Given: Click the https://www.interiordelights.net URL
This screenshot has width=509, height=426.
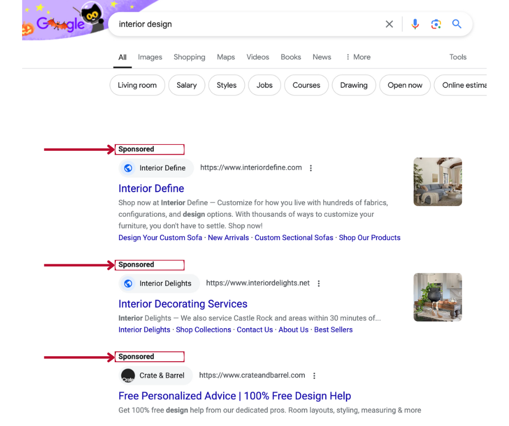Looking at the screenshot, I should [x=258, y=283].
